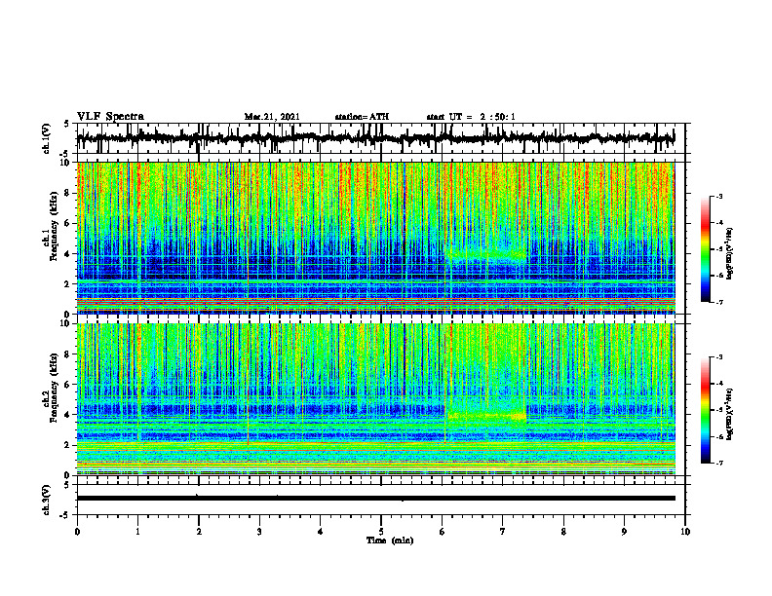This screenshot has width=772, height=596.
Task: Click the "0" tick on the time axis
Action: click(77, 532)
